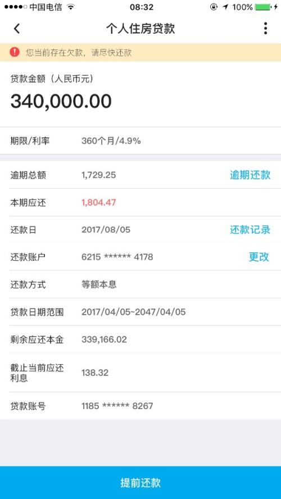This screenshot has height=499, width=281.
Task: Tap the 贷款日期范围 row
Action: point(140,312)
